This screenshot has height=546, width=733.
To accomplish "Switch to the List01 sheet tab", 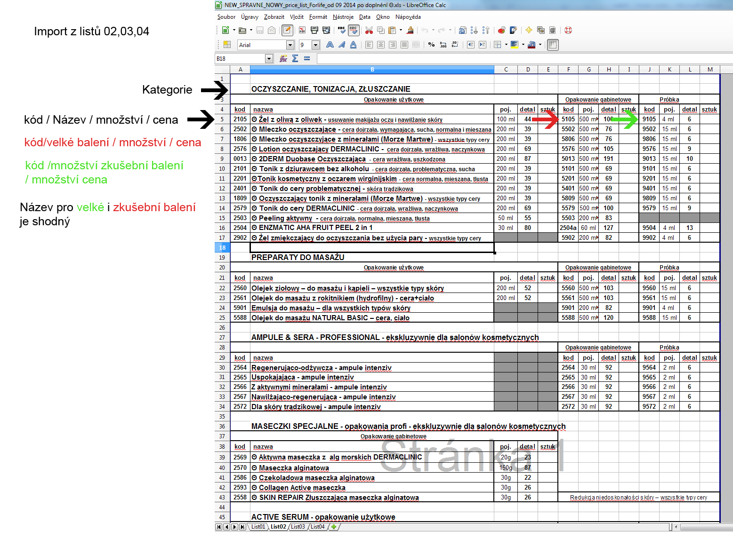I will tap(258, 527).
